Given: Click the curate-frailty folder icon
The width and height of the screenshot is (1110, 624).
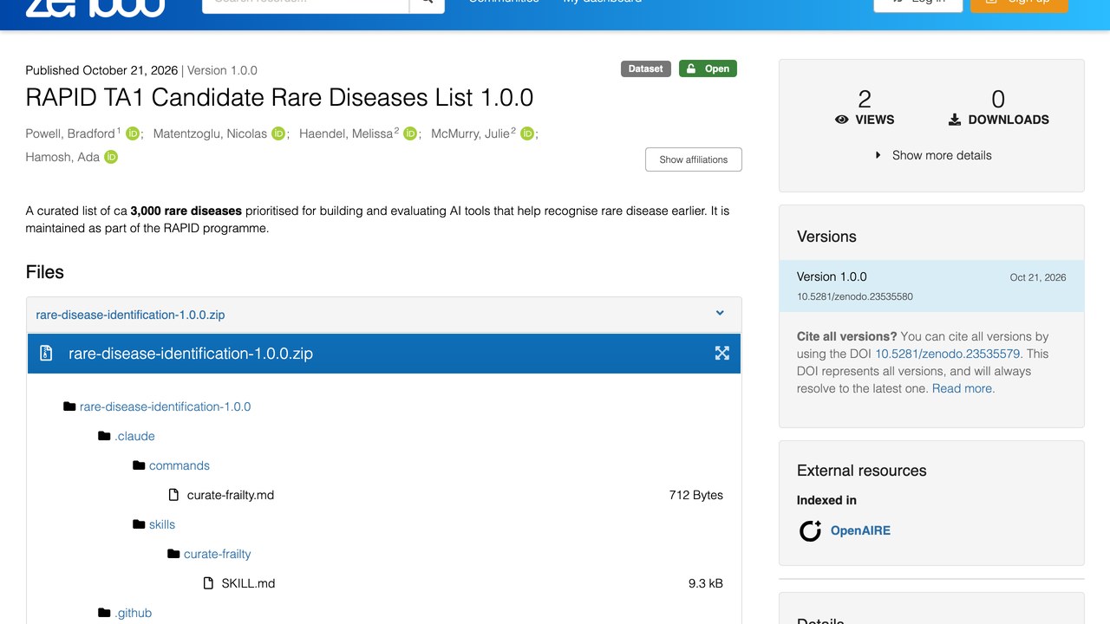Looking at the screenshot, I should [173, 554].
